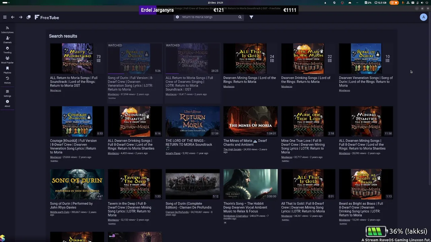431x242 pixels.
Task: Click The High Society channel link
Action: 232,149
